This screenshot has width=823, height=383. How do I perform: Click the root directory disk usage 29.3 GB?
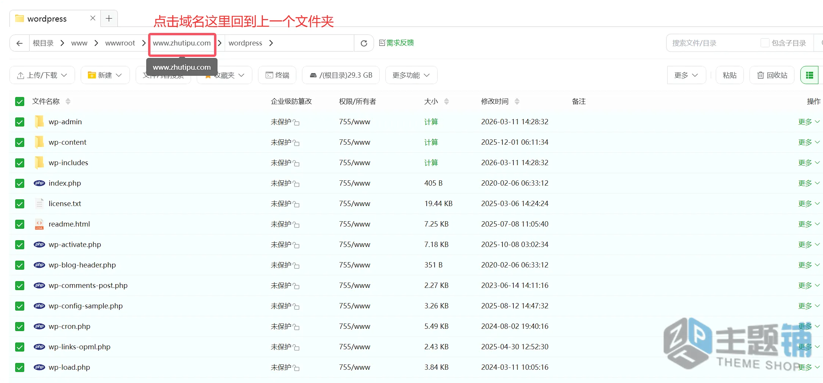point(341,75)
